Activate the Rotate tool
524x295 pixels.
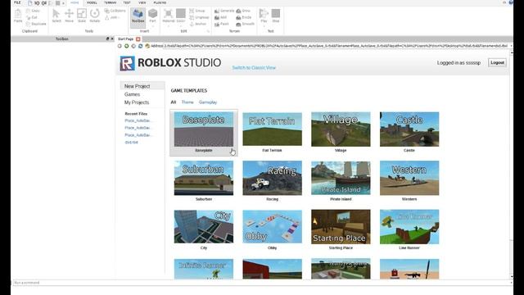(95, 16)
